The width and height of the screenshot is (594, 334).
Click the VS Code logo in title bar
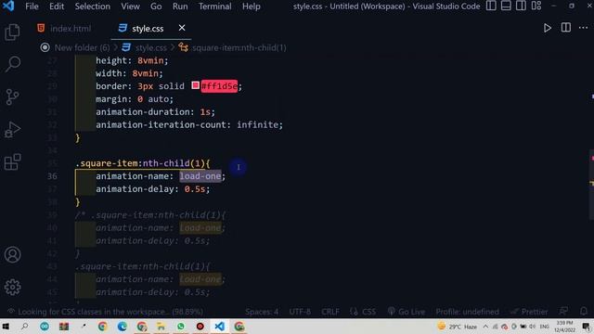point(8,6)
